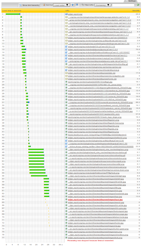Click the Size(KB) column header
Image resolution: width=142 pixels, height=247 pixels.
point(136,11)
